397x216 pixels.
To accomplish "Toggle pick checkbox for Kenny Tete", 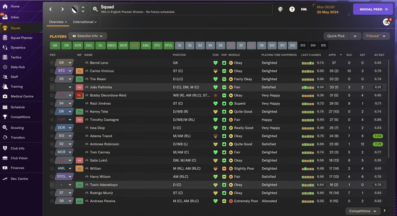I will [52, 112].
